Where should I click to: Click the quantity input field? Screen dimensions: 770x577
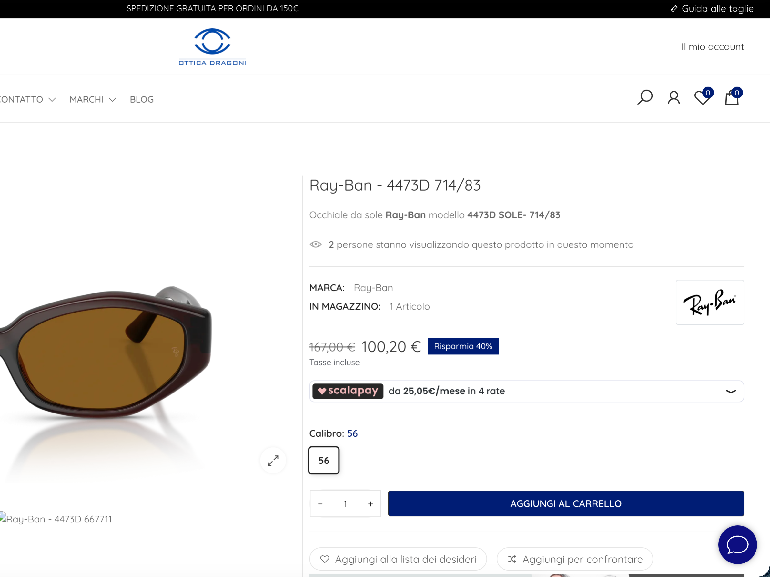[345, 503]
